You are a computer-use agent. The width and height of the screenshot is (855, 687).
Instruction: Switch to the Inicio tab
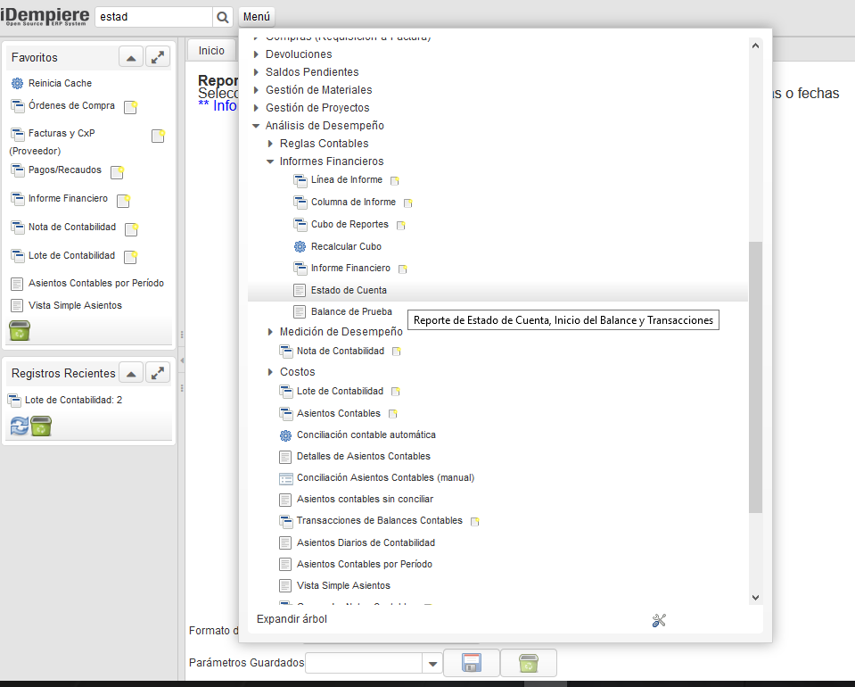tap(211, 51)
